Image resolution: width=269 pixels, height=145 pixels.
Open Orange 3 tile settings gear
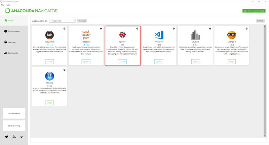pyautogui.click(x=246, y=28)
